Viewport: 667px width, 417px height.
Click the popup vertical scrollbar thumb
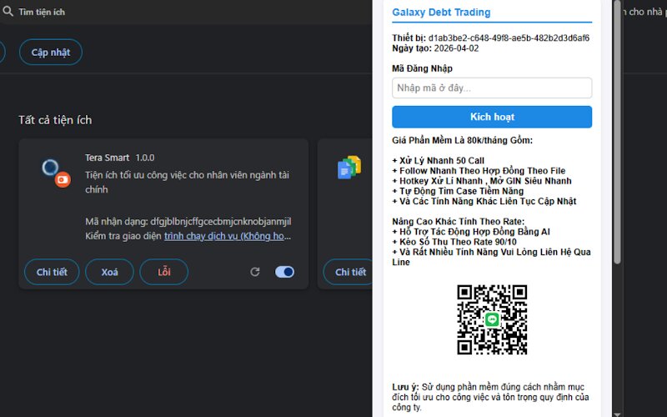(617, 132)
